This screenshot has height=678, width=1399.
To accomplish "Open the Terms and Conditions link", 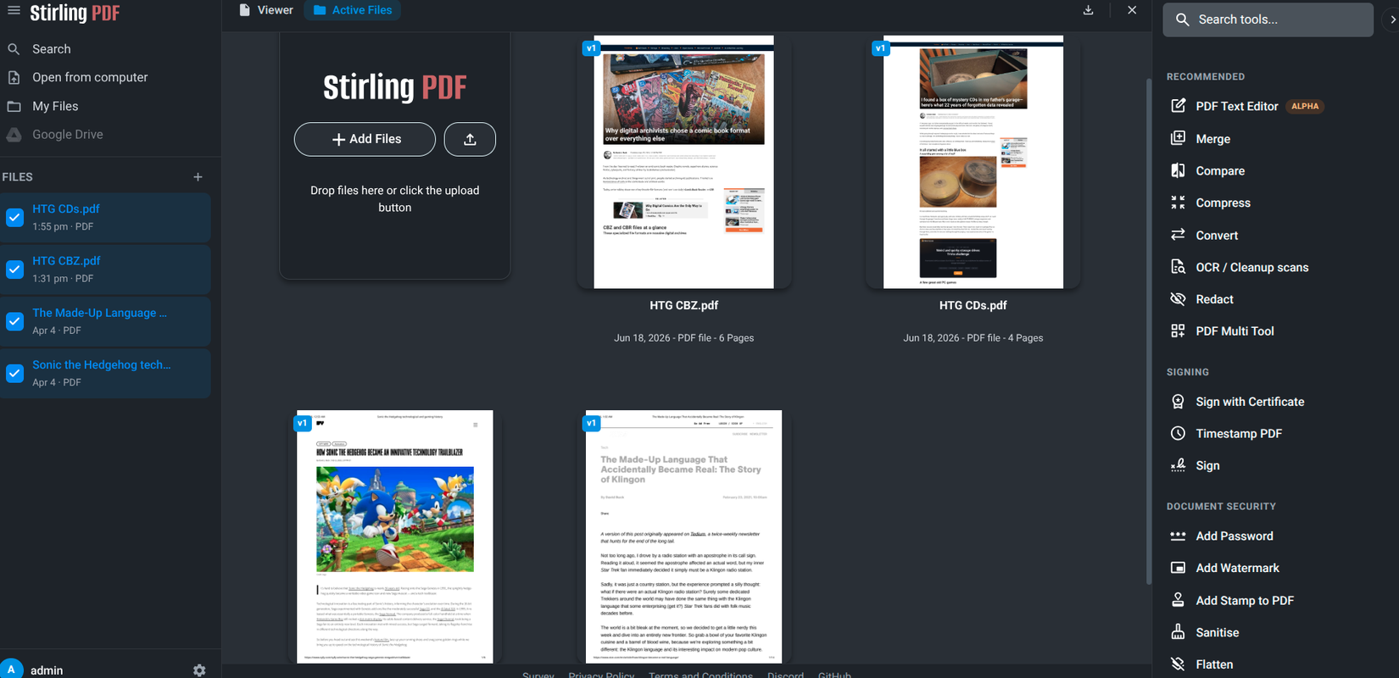I will pos(700,675).
